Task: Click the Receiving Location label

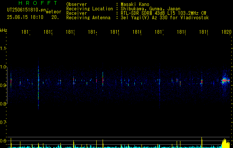Action: click(90, 9)
